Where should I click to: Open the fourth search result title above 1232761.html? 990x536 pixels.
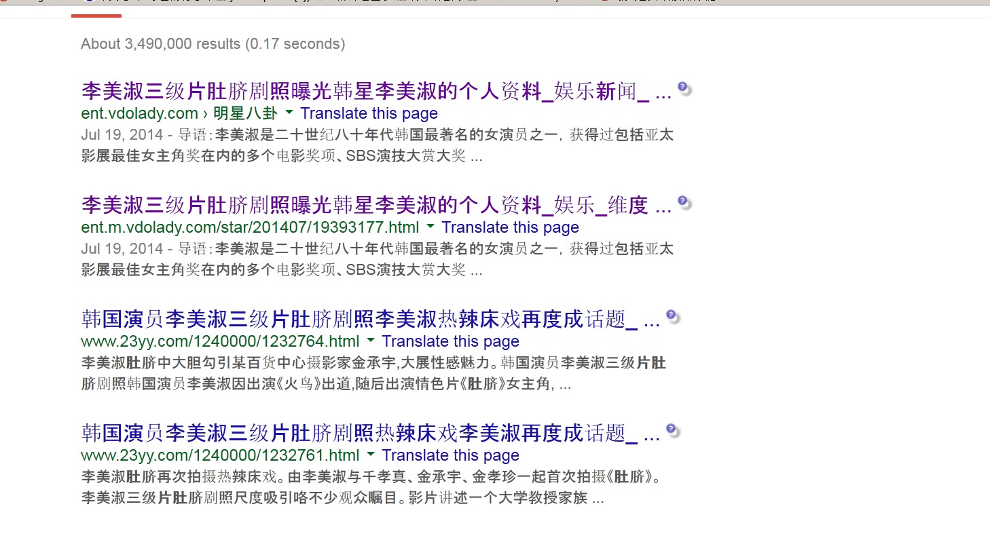(x=369, y=433)
